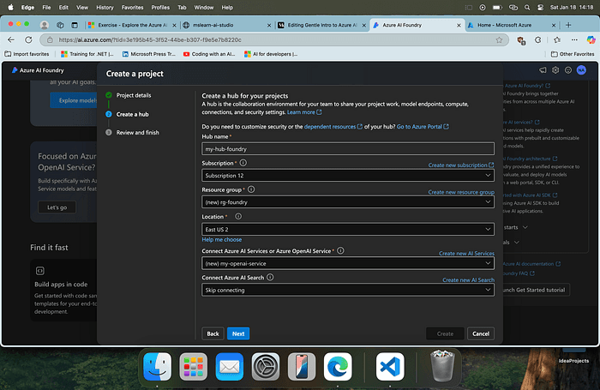Image resolution: width=600 pixels, height=390 pixels.
Task: Click the Hub name input field
Action: click(347, 149)
